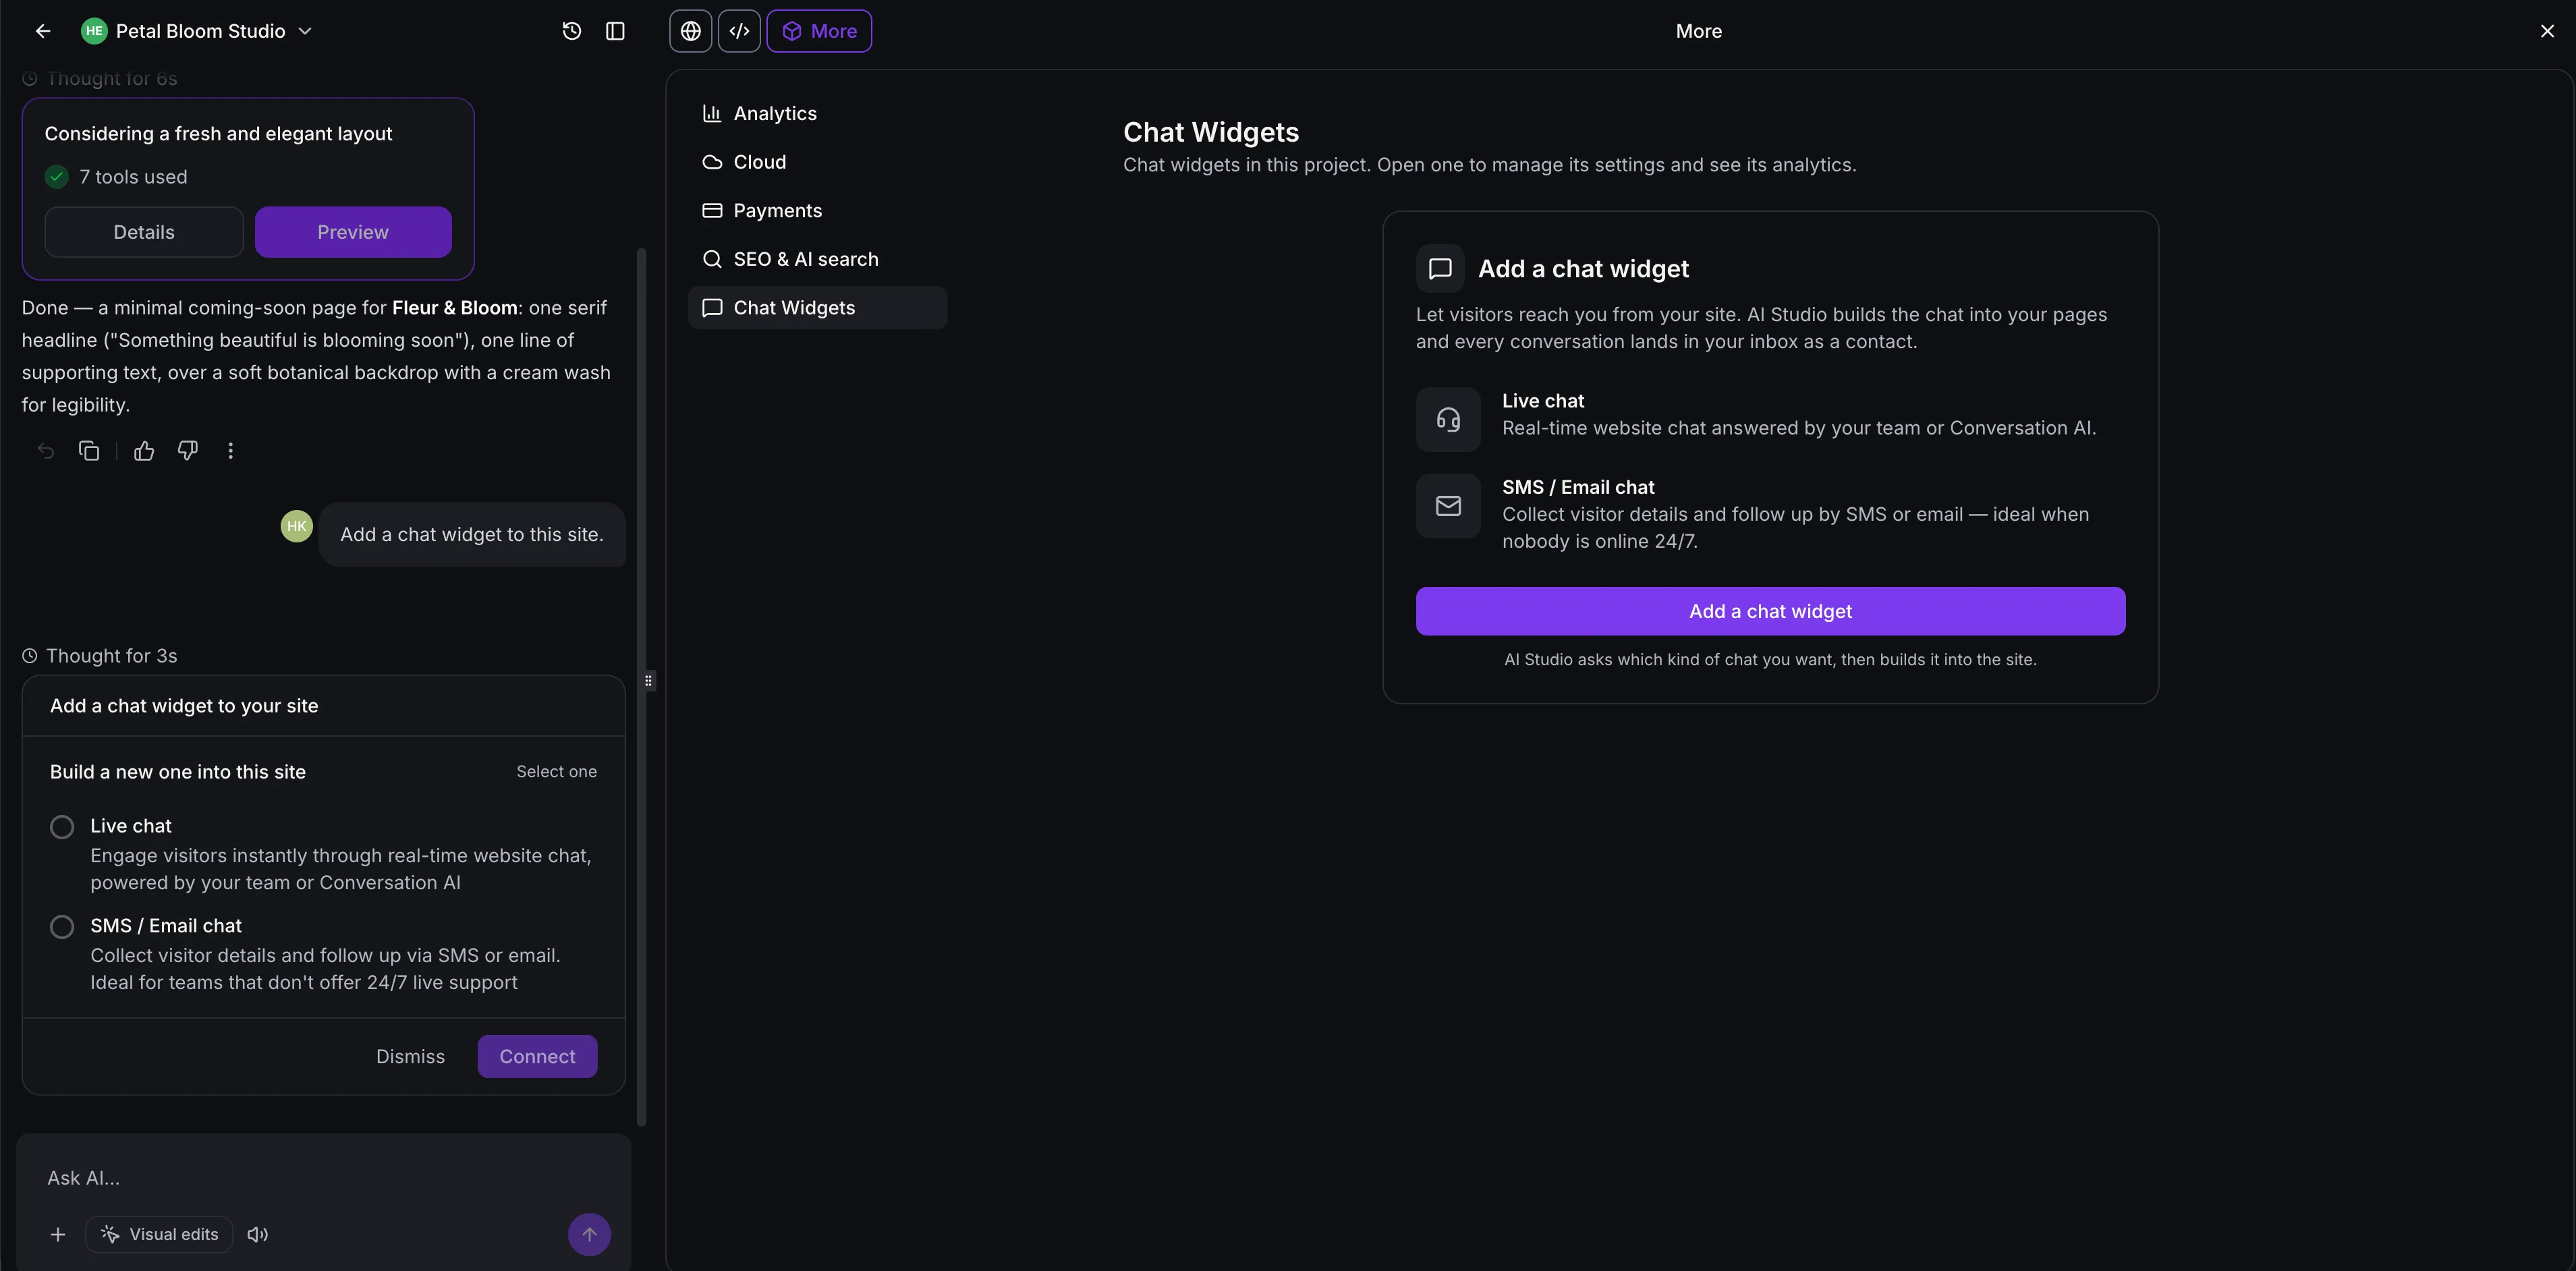Click the purple Preview button

pyautogui.click(x=353, y=232)
